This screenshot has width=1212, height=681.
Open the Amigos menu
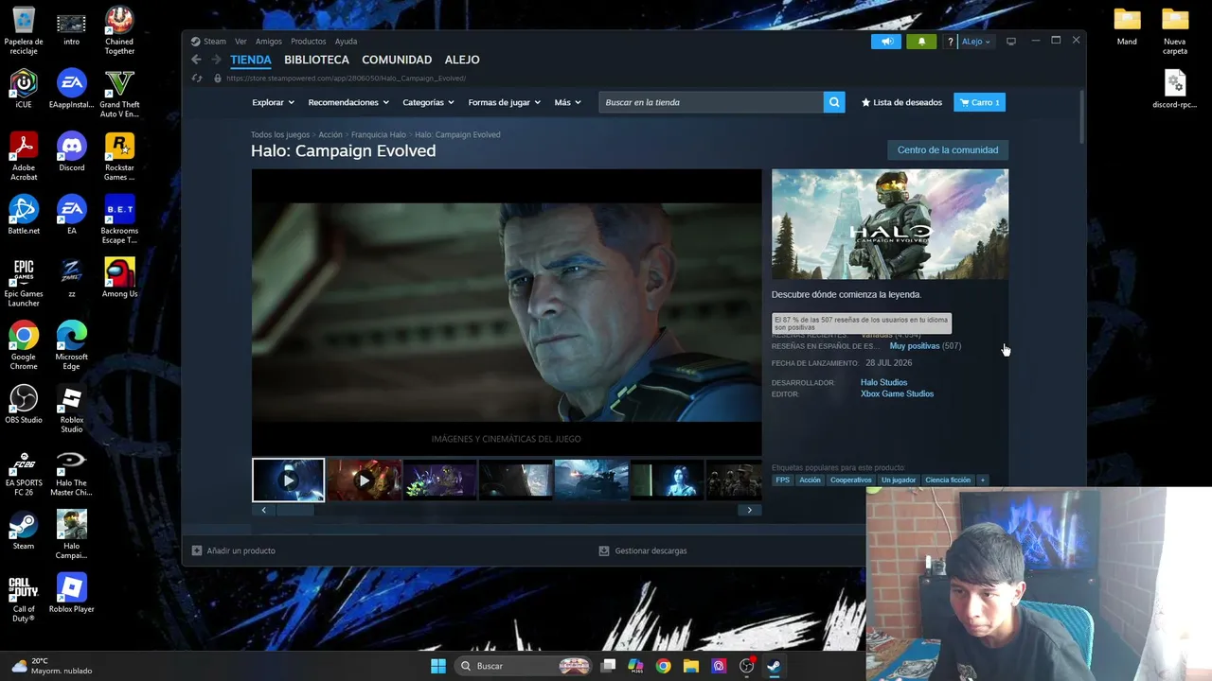(269, 42)
